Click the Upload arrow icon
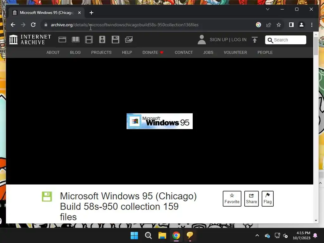Screen dimensions: 324x243 [x=255, y=40]
